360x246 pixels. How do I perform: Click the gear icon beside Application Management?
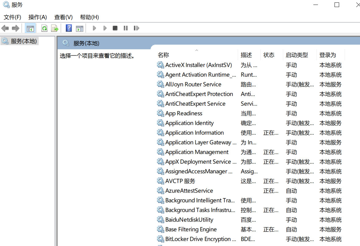[160, 152]
